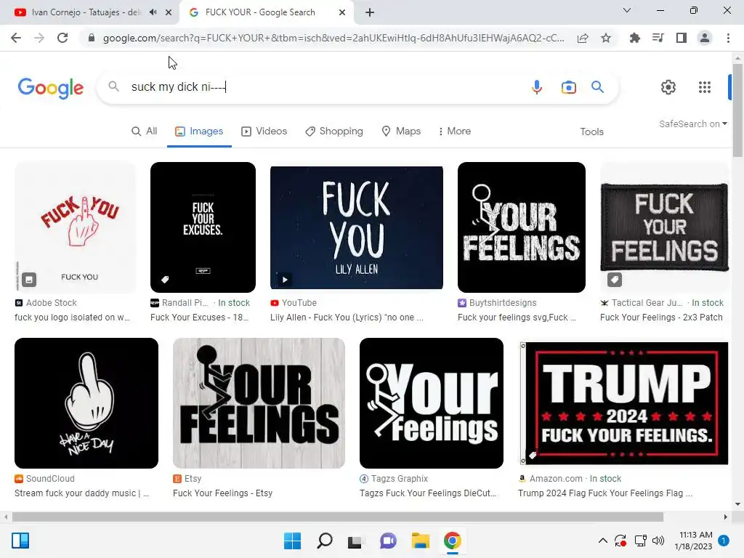Click the scroll-right arrow of horizontal scrollbar
Viewport: 744px width, 558px height.
pyautogui.click(x=726, y=517)
